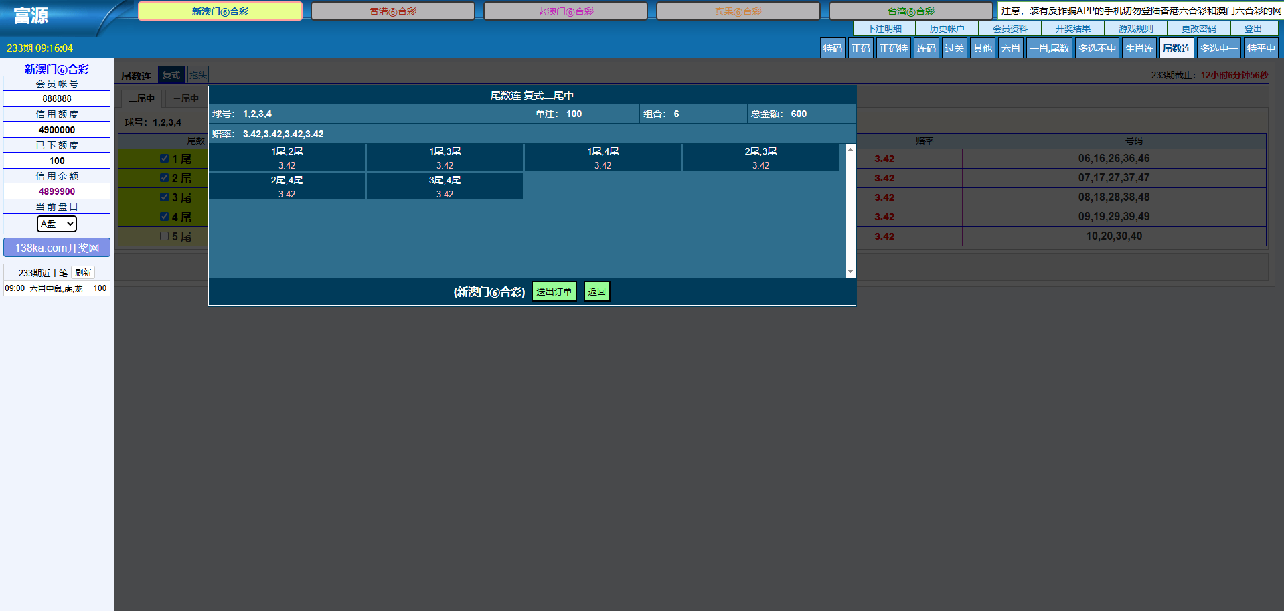Select the 特码 game type
Image resolution: width=1284 pixels, height=611 pixels.
point(833,48)
